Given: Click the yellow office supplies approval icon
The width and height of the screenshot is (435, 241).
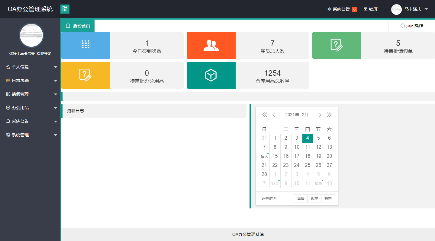Looking at the screenshot, I should point(85,75).
